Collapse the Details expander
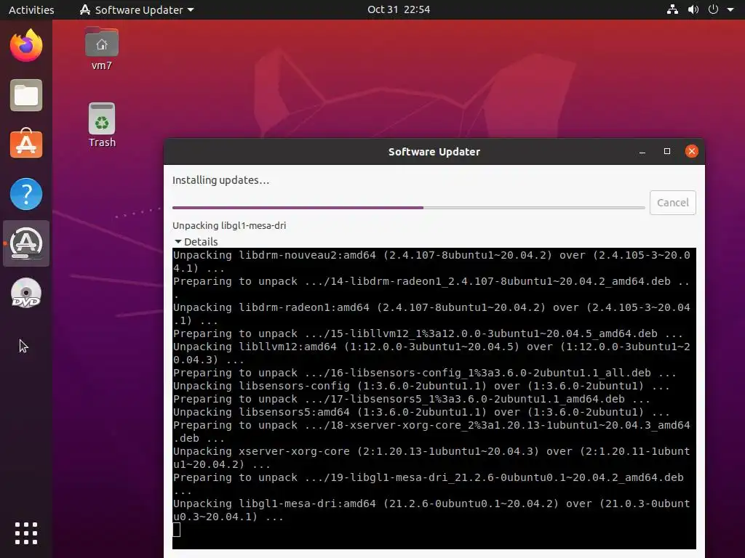The width and height of the screenshot is (745, 558). [x=196, y=241]
